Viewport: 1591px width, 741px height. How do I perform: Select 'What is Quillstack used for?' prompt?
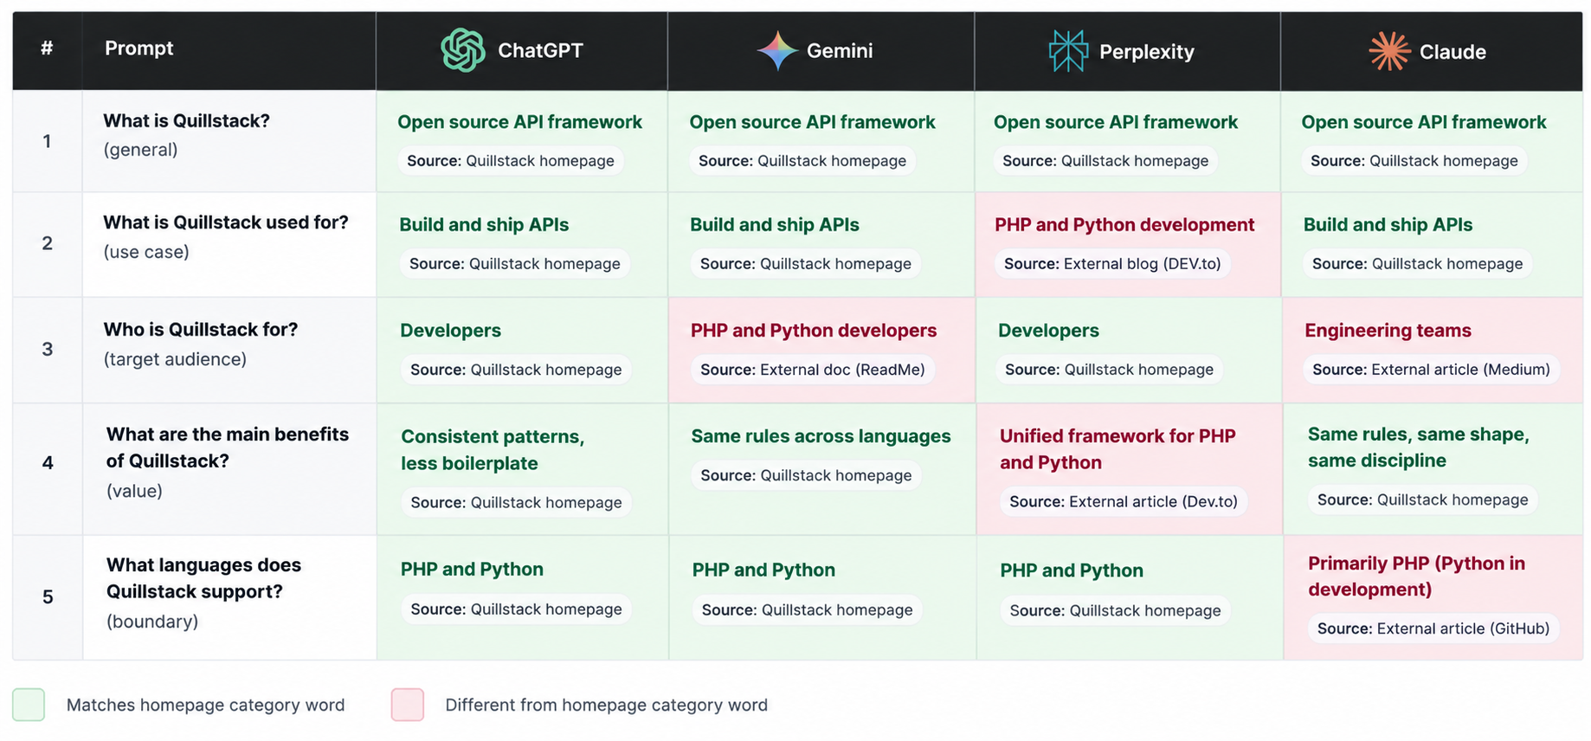226,222
